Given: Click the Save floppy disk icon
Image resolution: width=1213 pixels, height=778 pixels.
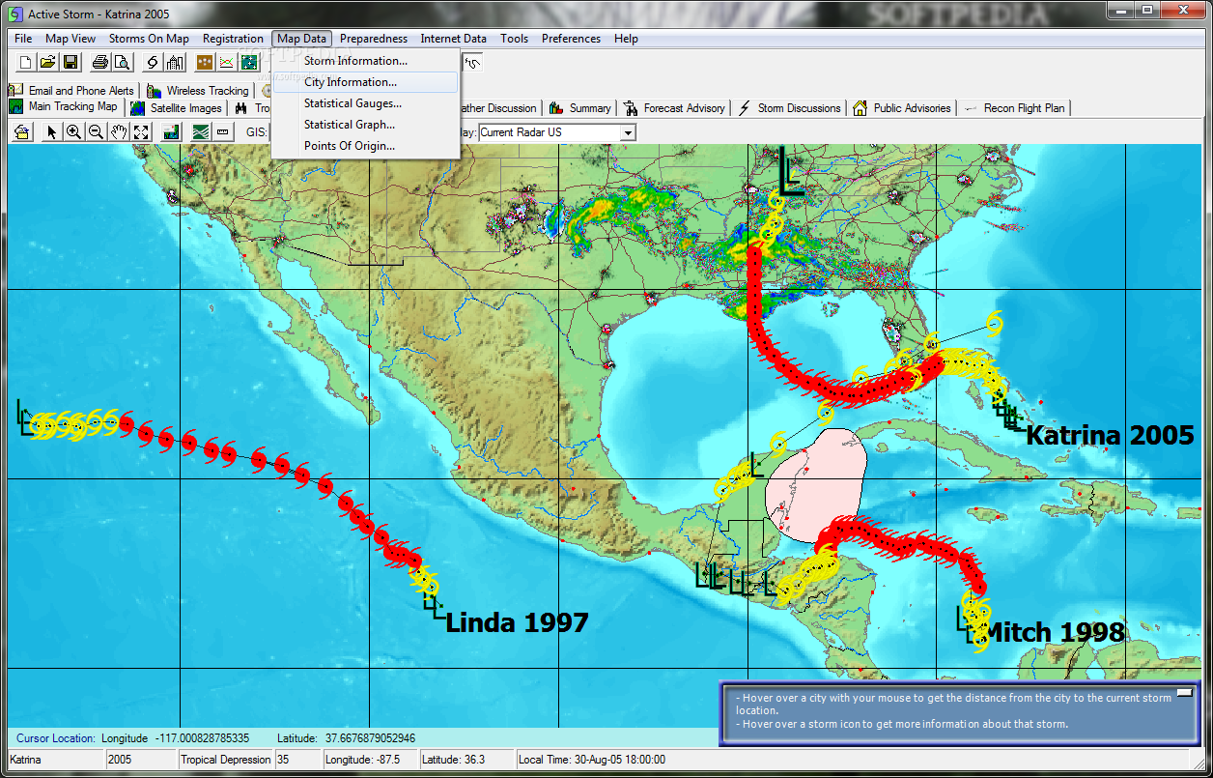Looking at the screenshot, I should click(71, 63).
